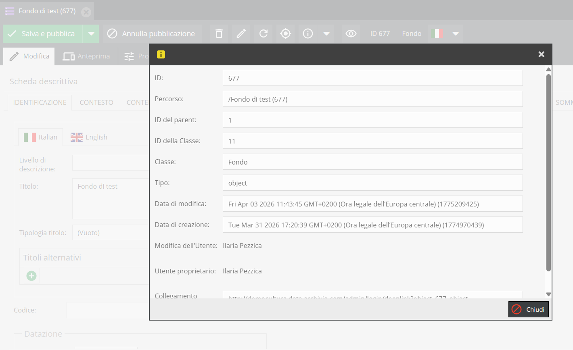Click the Percorso field in info dialog

[372, 99]
